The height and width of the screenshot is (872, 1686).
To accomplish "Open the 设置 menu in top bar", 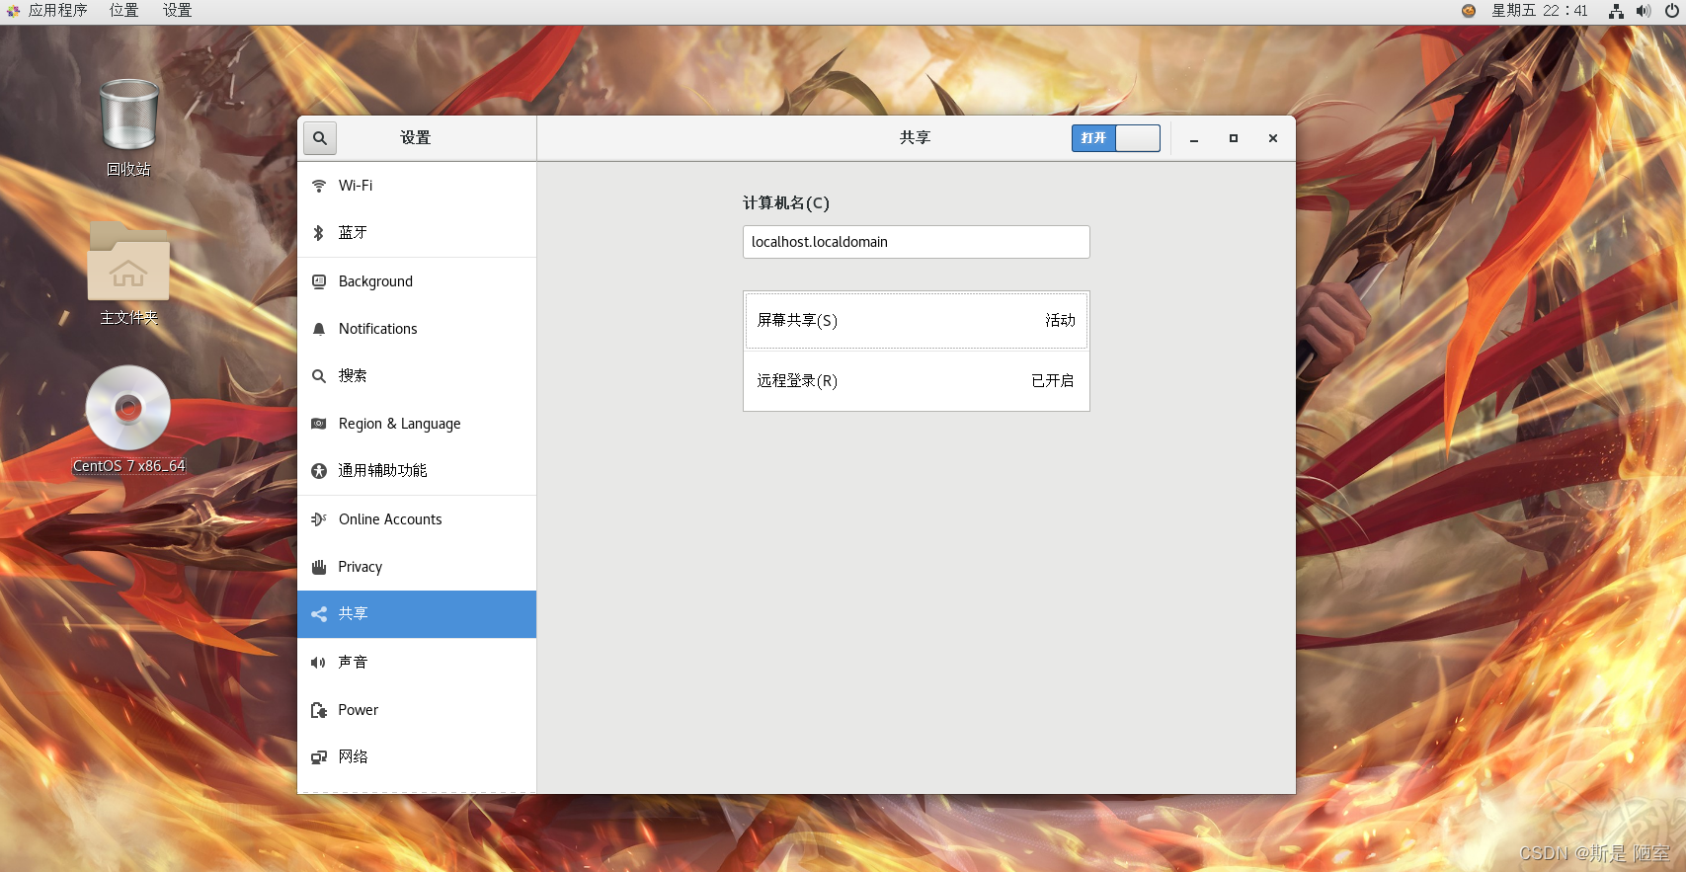I will coord(178,11).
